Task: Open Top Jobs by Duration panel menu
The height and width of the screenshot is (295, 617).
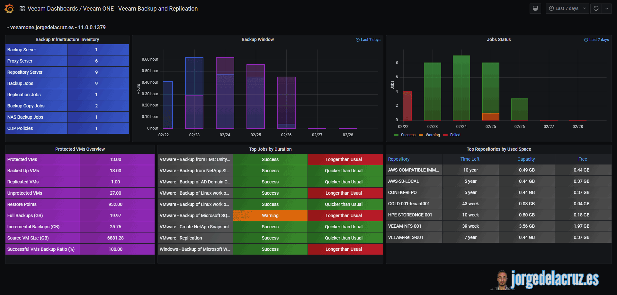Action: [270, 149]
